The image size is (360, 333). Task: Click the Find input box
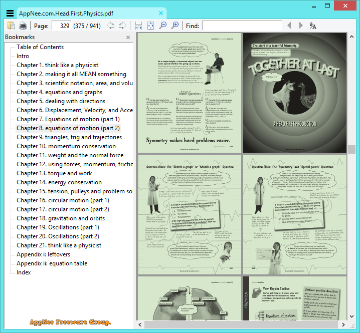[242, 26]
